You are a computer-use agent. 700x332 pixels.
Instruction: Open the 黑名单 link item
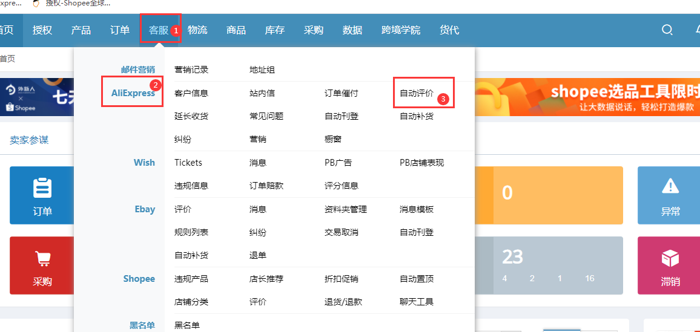[187, 325]
